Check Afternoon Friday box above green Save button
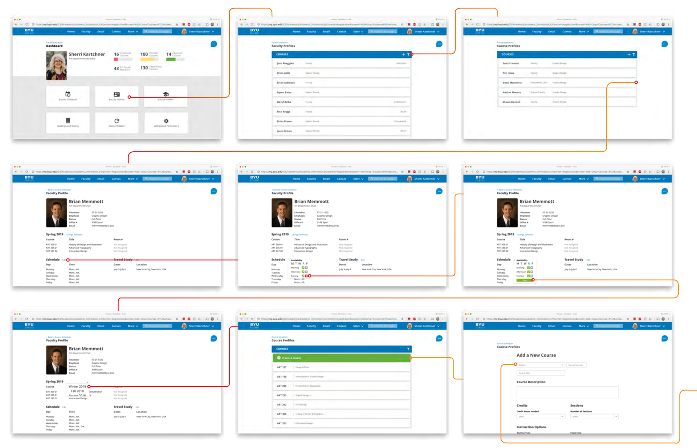Screen dimensions: 697x448 532,272
